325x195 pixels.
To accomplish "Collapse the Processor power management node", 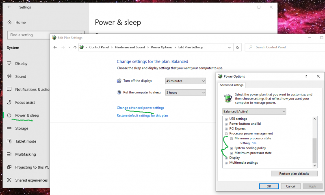I will 226,134.
